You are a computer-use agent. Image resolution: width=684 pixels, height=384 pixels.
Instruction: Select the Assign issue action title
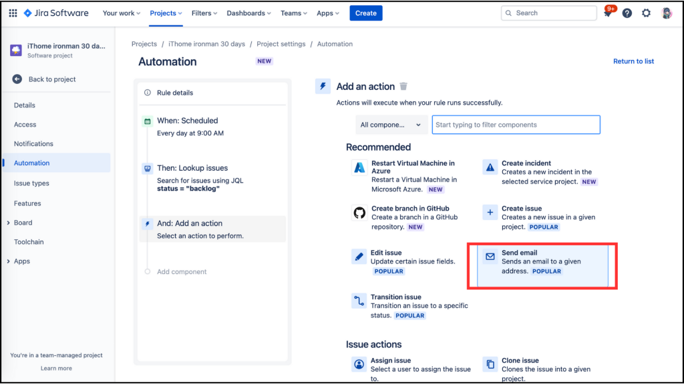coord(390,361)
